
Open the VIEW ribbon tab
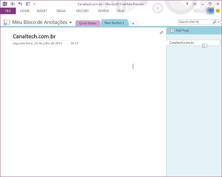(121, 11)
